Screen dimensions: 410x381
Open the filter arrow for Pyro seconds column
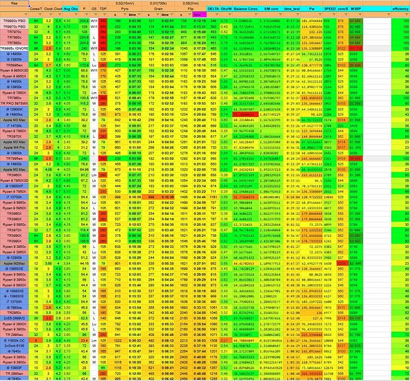(x=125, y=15)
